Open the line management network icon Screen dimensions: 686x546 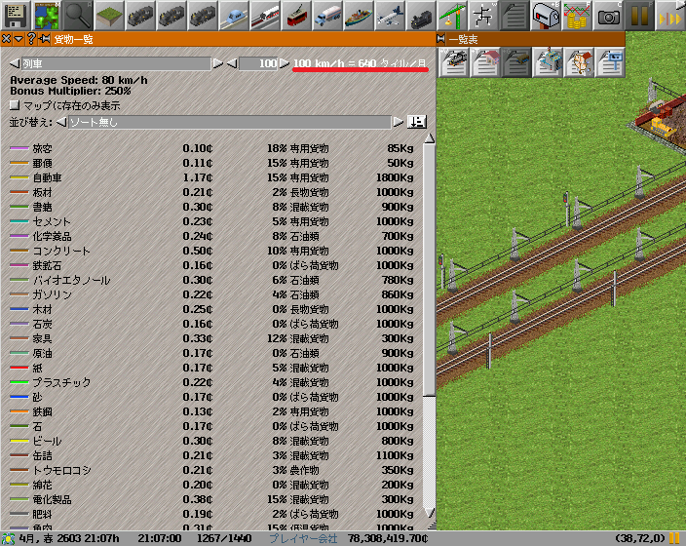483,16
